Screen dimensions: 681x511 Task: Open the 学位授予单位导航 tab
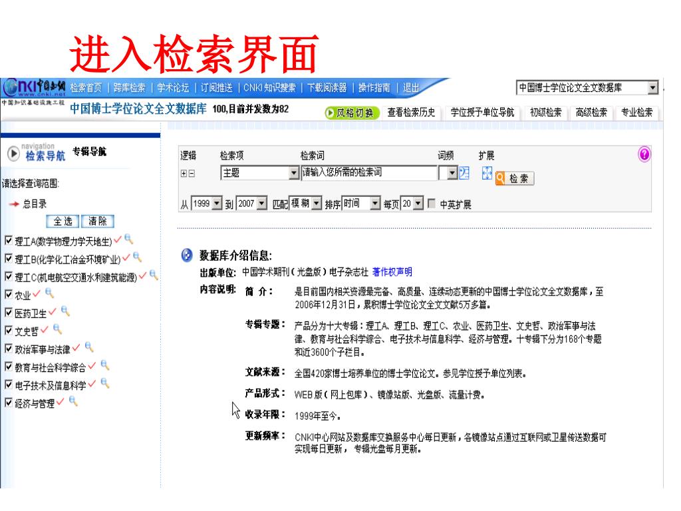pos(482,112)
